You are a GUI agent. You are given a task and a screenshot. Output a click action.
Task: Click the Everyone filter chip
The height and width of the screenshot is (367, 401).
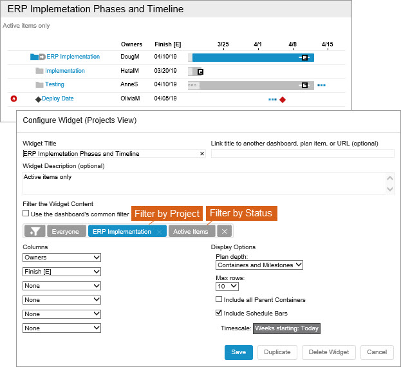[66, 231]
